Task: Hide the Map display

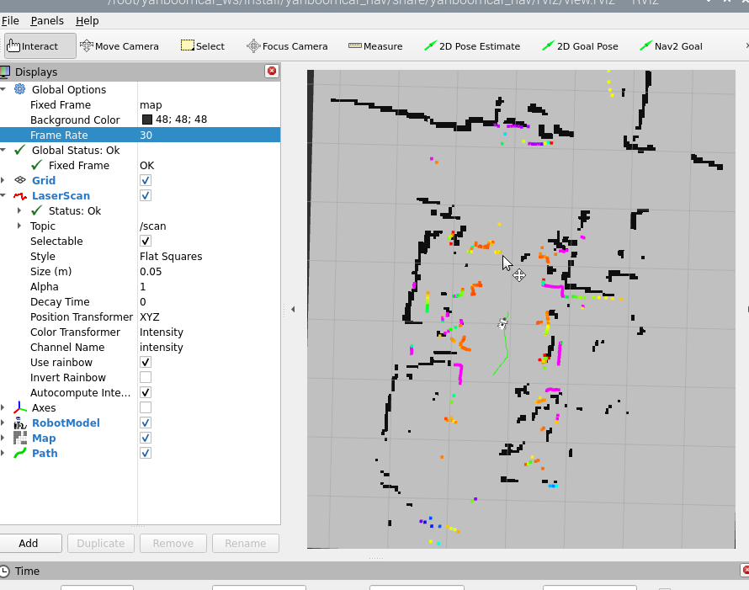Action: 146,438
